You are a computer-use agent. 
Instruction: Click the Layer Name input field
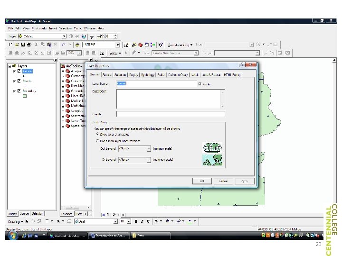pyautogui.click(x=156, y=83)
